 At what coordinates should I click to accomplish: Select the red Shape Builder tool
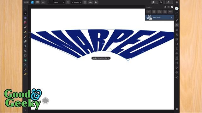[25, 23]
